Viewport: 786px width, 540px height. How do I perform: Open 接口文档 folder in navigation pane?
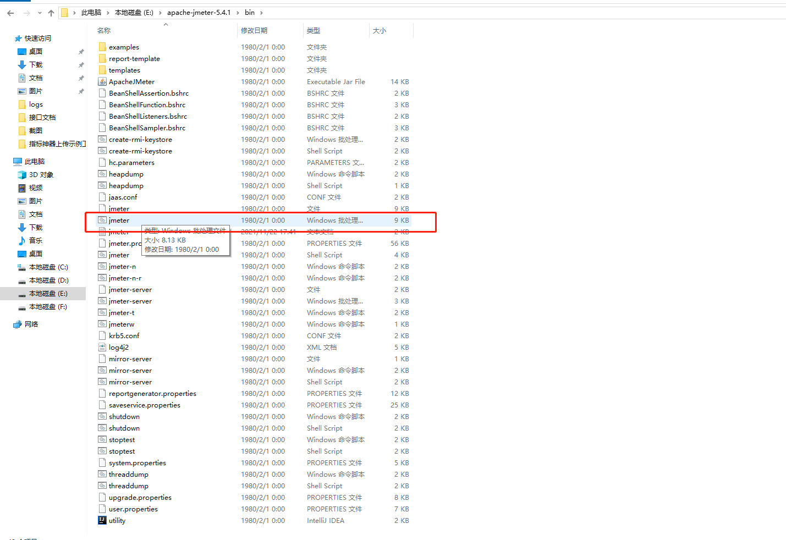point(42,118)
